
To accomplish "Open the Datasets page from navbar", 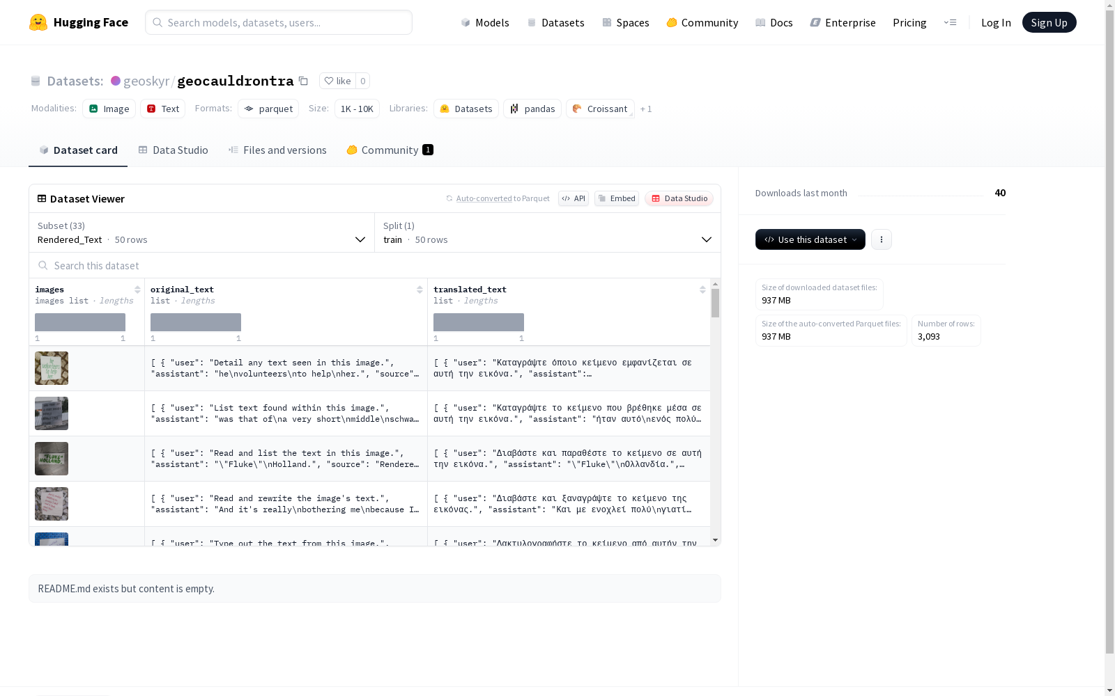I will 555,22.
